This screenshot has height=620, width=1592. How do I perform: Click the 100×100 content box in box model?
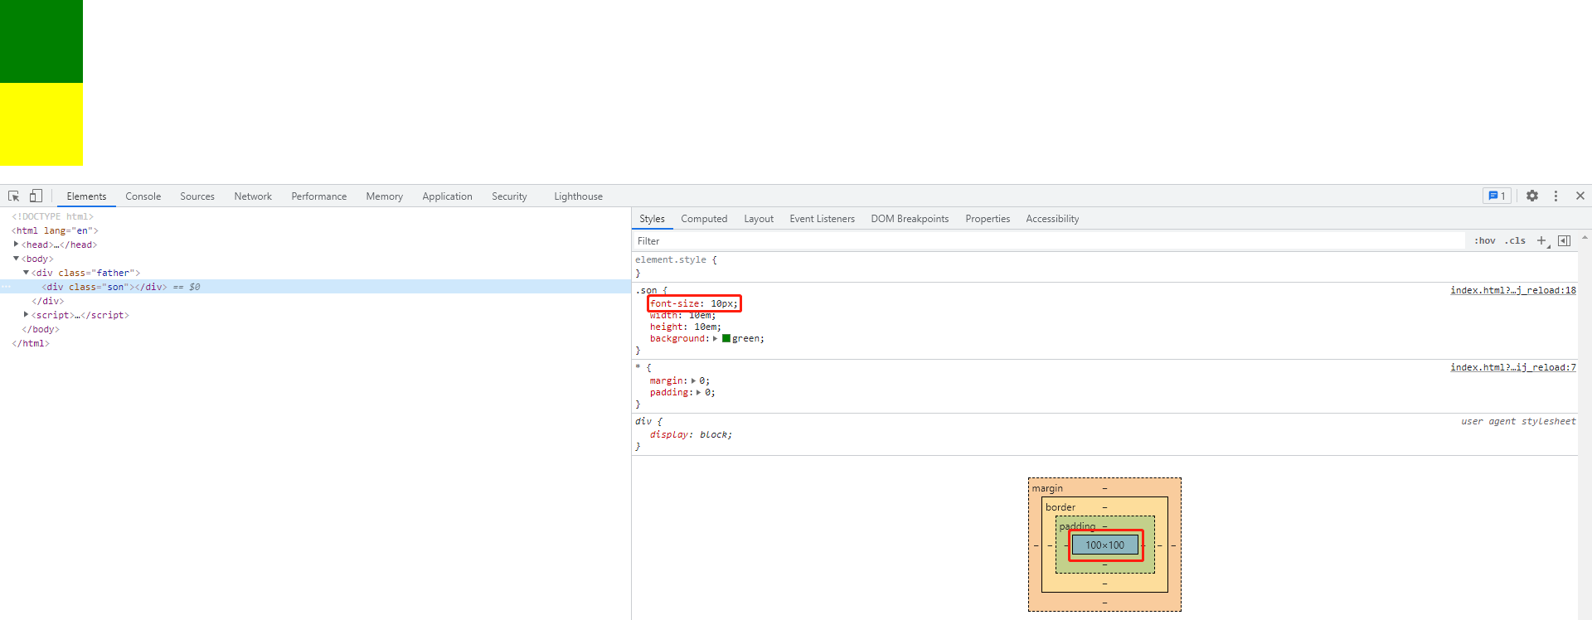click(x=1105, y=545)
